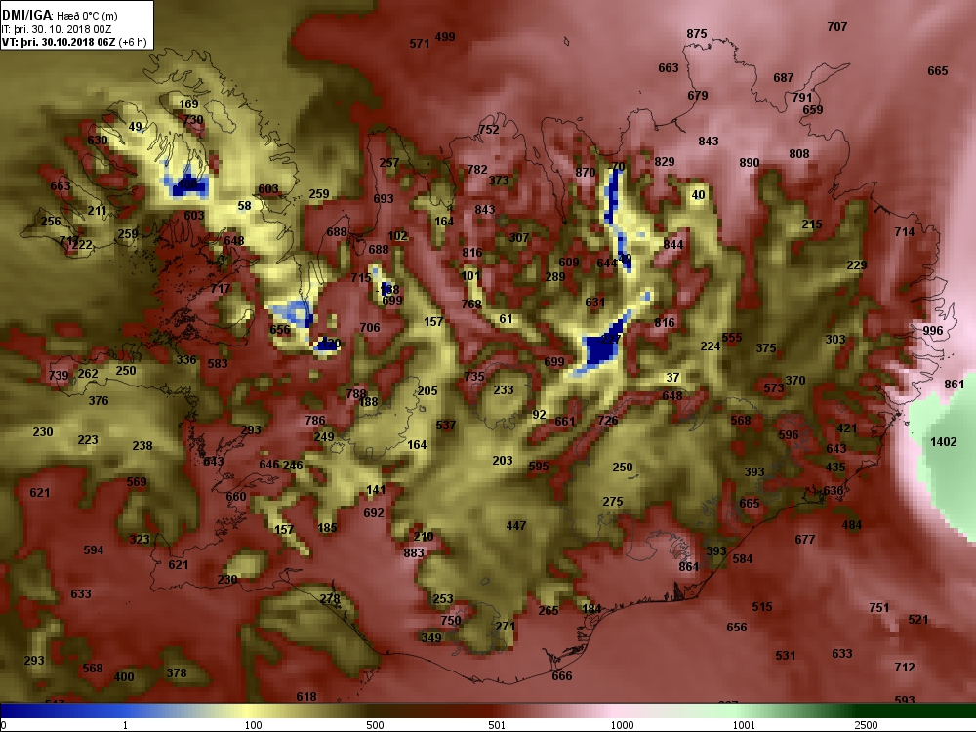The image size is (976, 732).
Task: Click the legend label '500'
Action: click(x=375, y=725)
